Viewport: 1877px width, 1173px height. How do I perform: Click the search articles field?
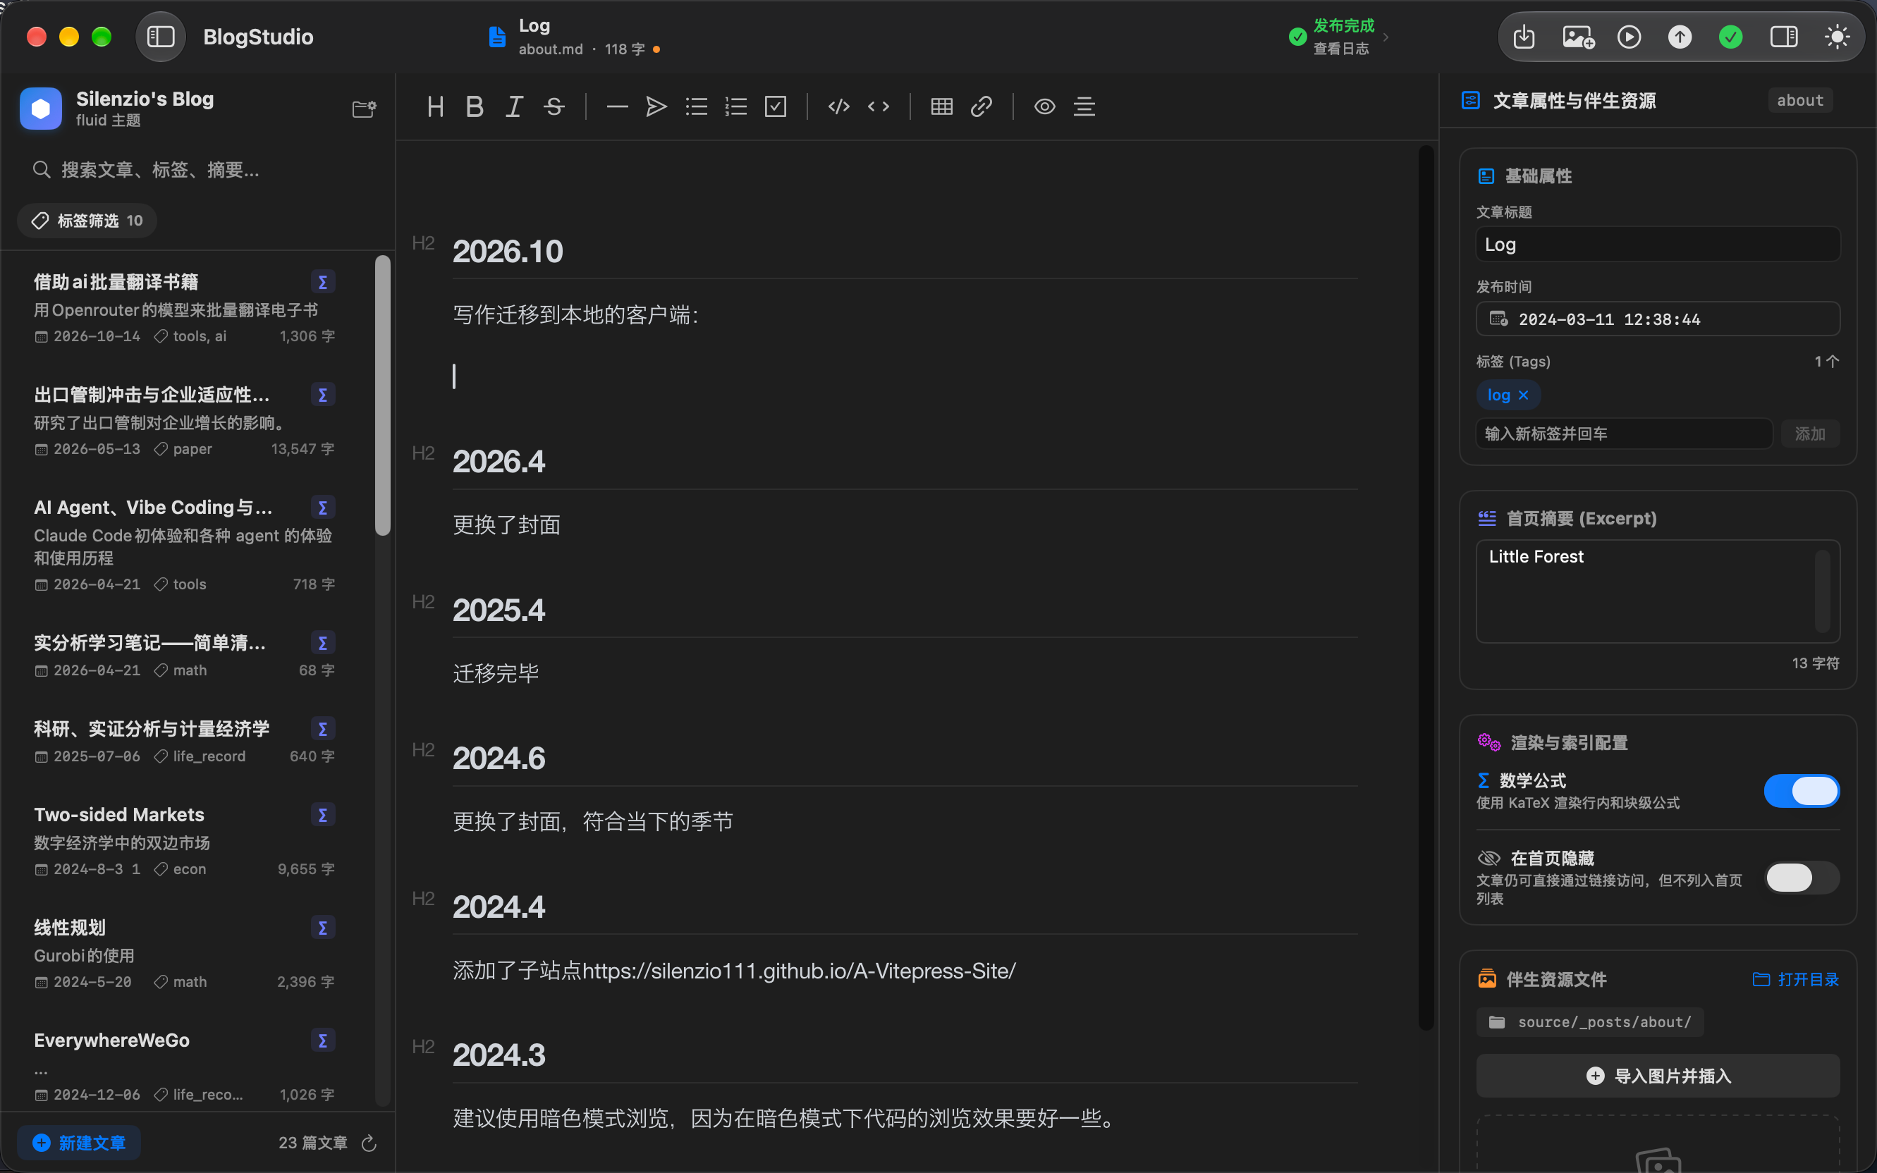[x=198, y=170]
